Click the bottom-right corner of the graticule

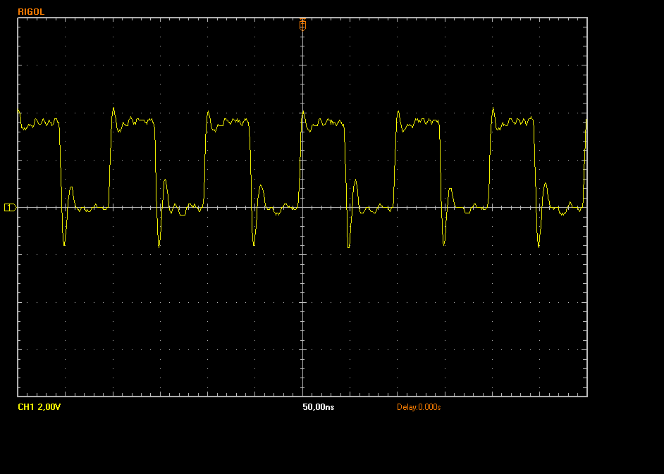[x=586, y=396]
